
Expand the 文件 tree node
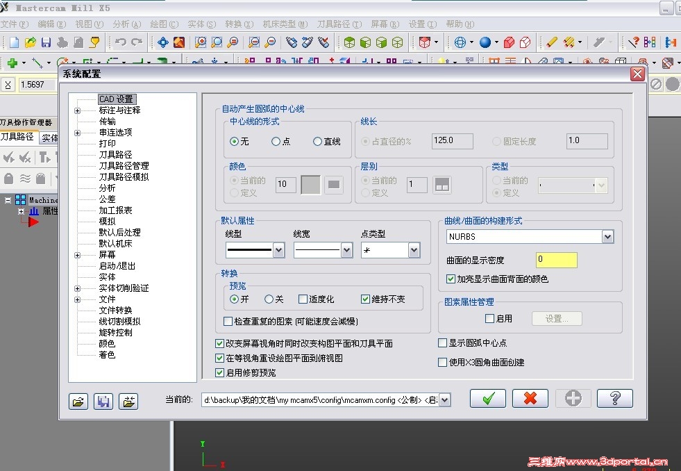[77, 299]
